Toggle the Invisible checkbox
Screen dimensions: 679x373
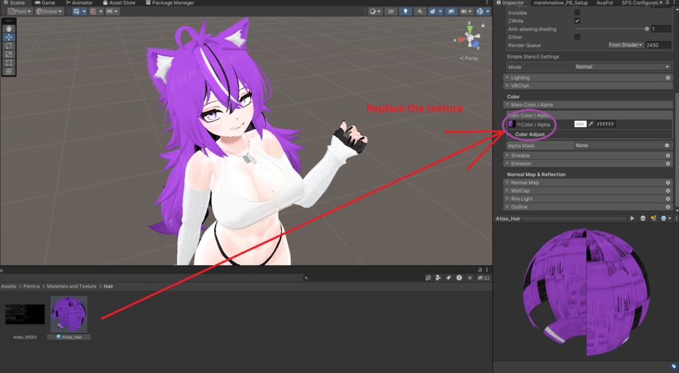[x=578, y=13]
